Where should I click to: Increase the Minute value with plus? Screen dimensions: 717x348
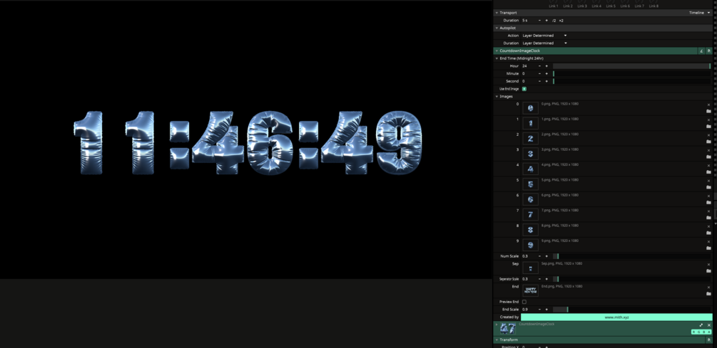pos(546,73)
